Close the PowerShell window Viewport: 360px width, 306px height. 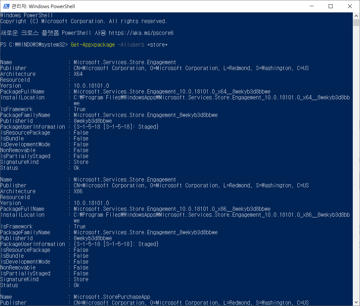pyautogui.click(x=350, y=6)
